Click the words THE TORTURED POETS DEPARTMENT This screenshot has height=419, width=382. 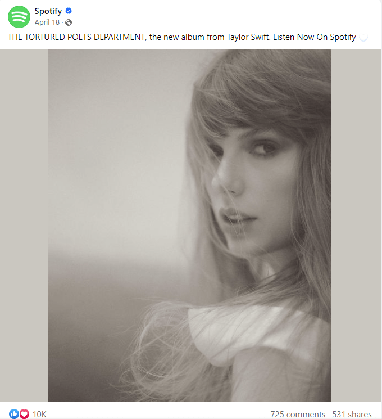(76, 37)
